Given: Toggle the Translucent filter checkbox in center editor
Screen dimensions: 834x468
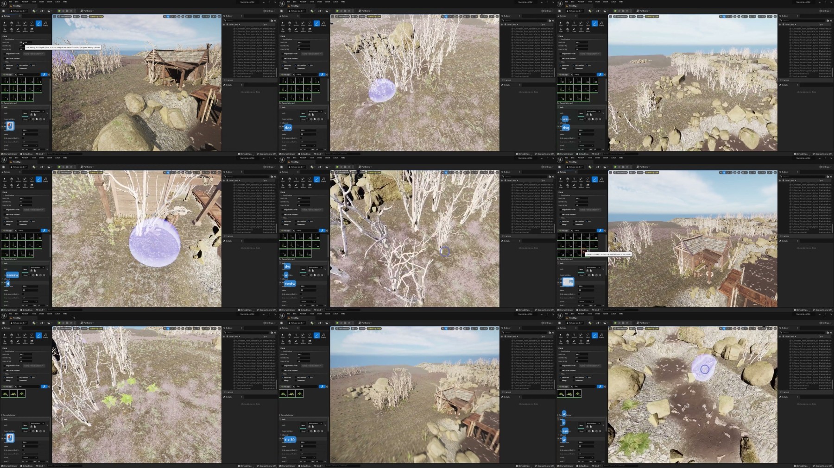Looking at the screenshot, I should 295,224.
